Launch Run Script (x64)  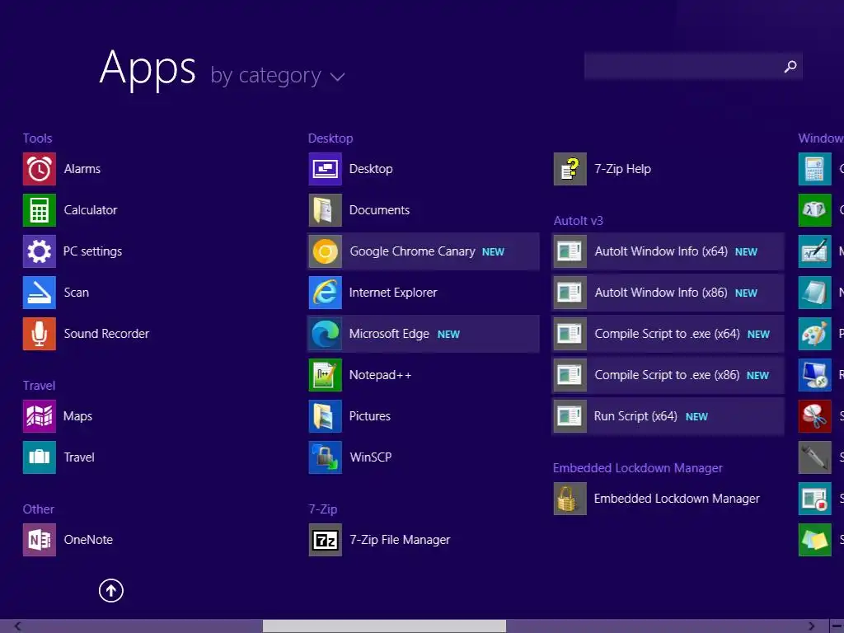668,416
